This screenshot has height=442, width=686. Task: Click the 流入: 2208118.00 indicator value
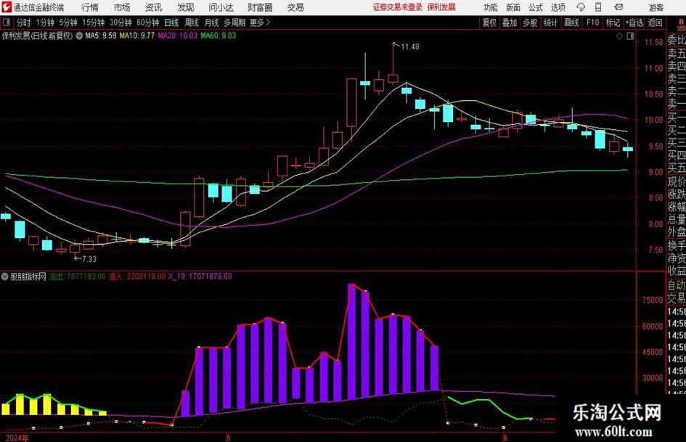pos(137,277)
